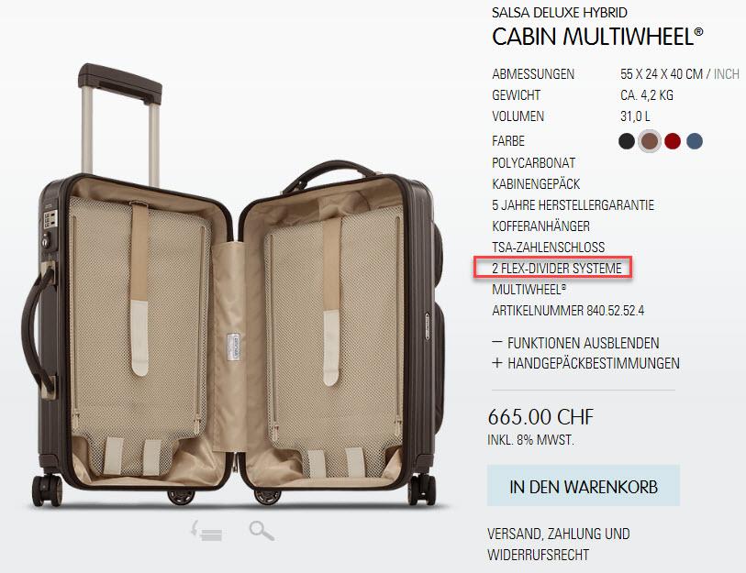
Task: Click the Artikelnummer 840.52.52.4 text
Action: [x=568, y=311]
